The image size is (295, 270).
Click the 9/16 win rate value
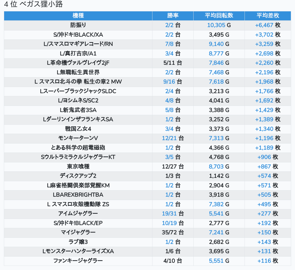click(x=169, y=82)
